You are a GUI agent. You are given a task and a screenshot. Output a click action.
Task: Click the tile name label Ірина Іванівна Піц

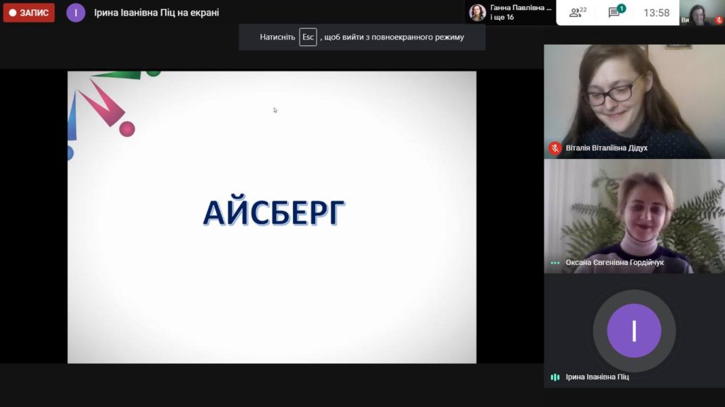(x=597, y=377)
